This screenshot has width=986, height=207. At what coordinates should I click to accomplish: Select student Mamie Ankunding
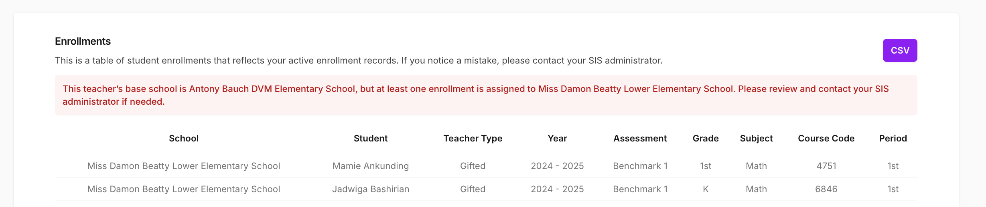coord(370,166)
